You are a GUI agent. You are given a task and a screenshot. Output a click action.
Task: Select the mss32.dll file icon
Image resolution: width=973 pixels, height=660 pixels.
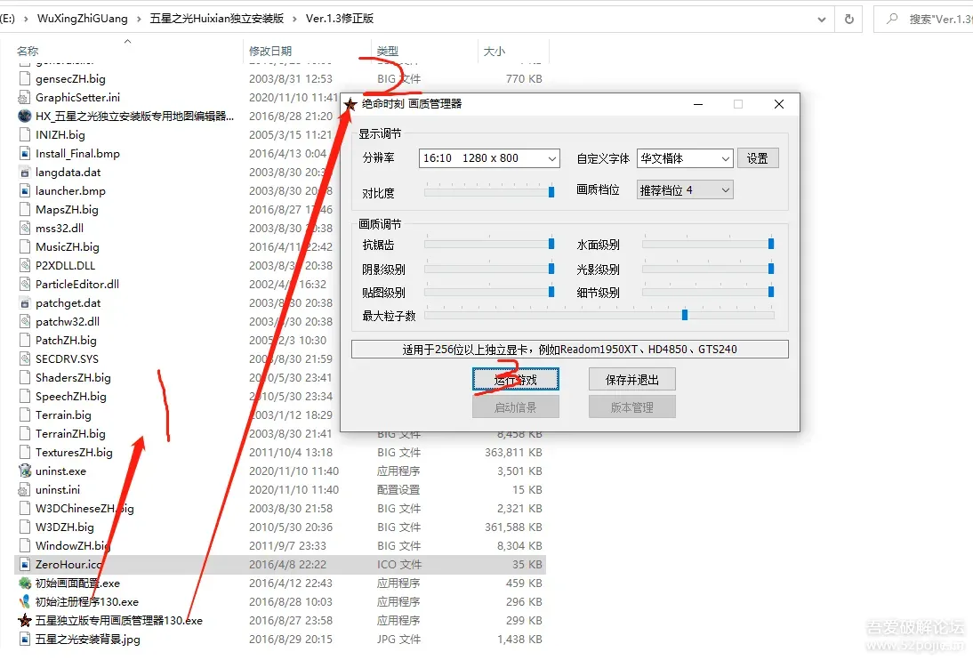(25, 228)
